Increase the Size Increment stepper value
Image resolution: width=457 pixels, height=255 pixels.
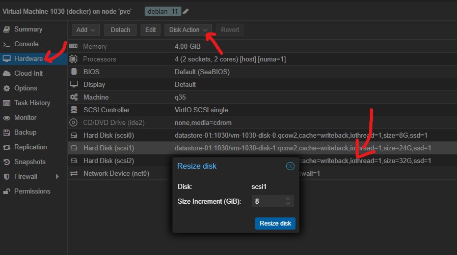coord(288,199)
